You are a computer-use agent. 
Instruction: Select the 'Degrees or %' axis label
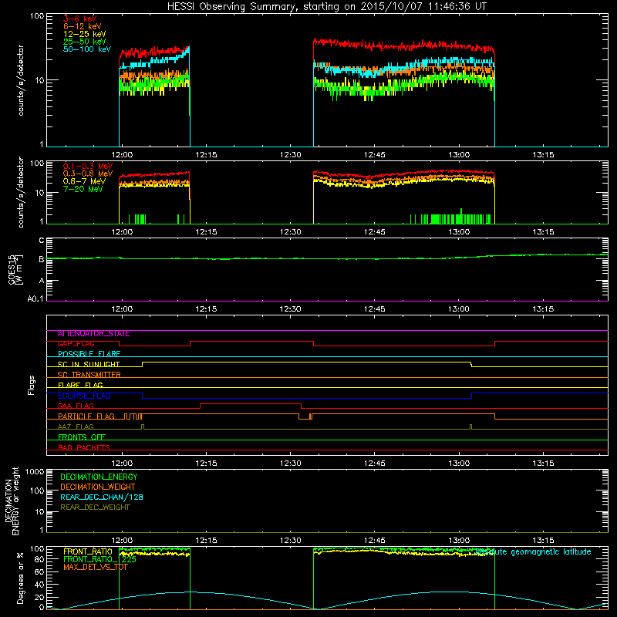(x=20, y=578)
